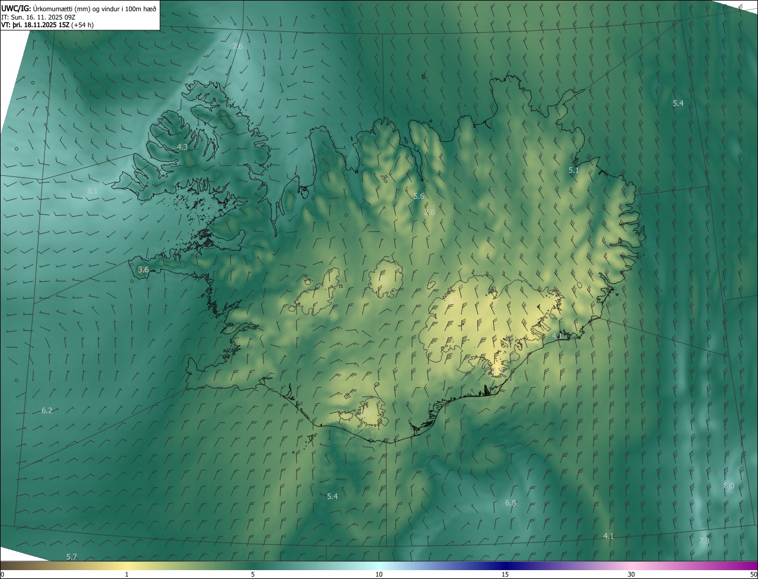Screen dimensions: 758x579
Task: Select the 10 tick on the colour scale
Action: click(x=379, y=574)
